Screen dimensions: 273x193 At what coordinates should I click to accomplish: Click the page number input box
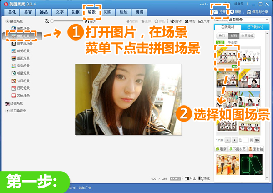tap(246, 140)
